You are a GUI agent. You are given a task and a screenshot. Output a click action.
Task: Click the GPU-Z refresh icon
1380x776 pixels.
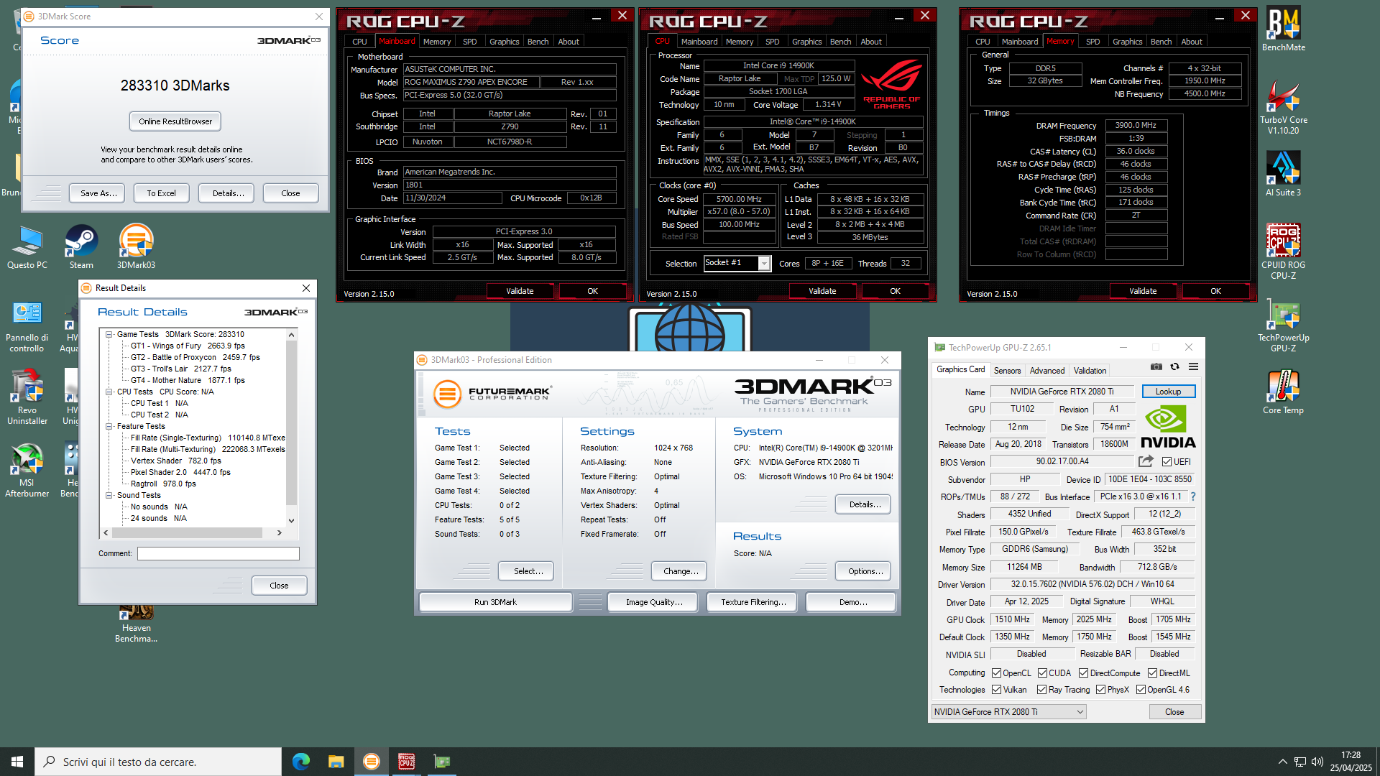(x=1174, y=367)
